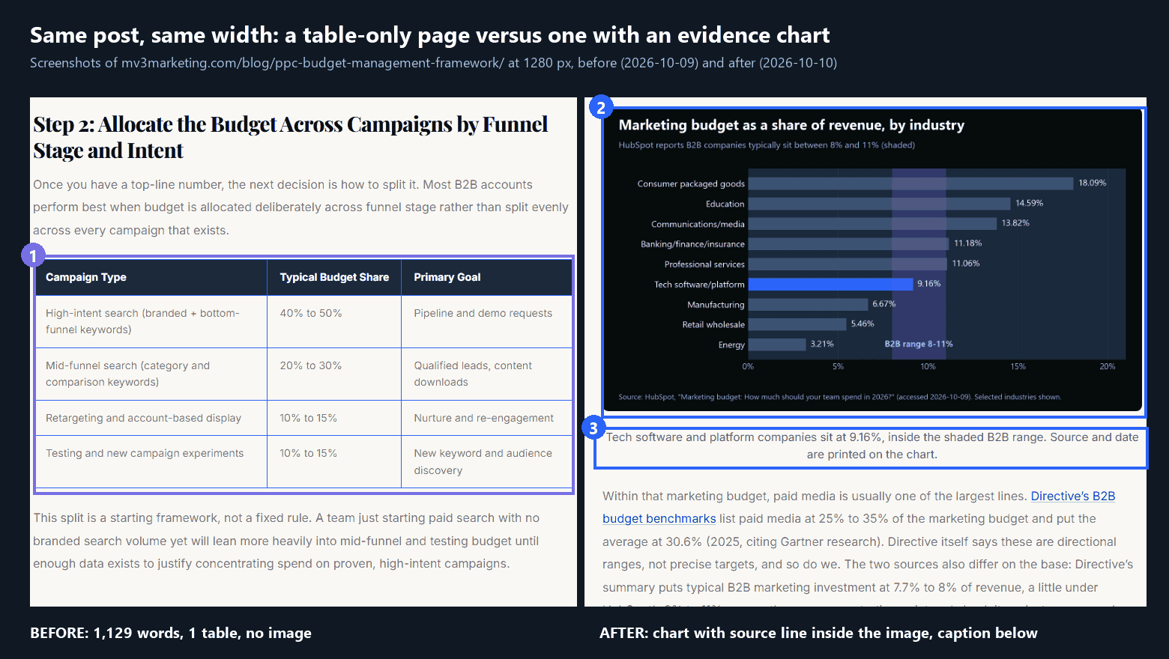Click the subtitle containing the mv3marketing.com URL
Screen dimensions: 1169x659
[x=434, y=63]
